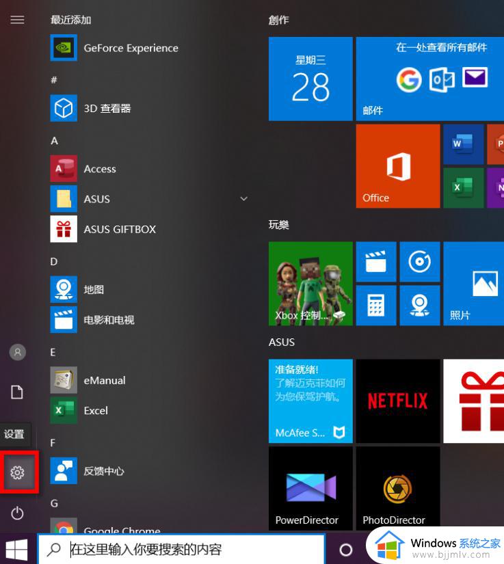The width and height of the screenshot is (504, 564).
Task: Open Documents from the Start sidebar
Action: pyautogui.click(x=17, y=392)
